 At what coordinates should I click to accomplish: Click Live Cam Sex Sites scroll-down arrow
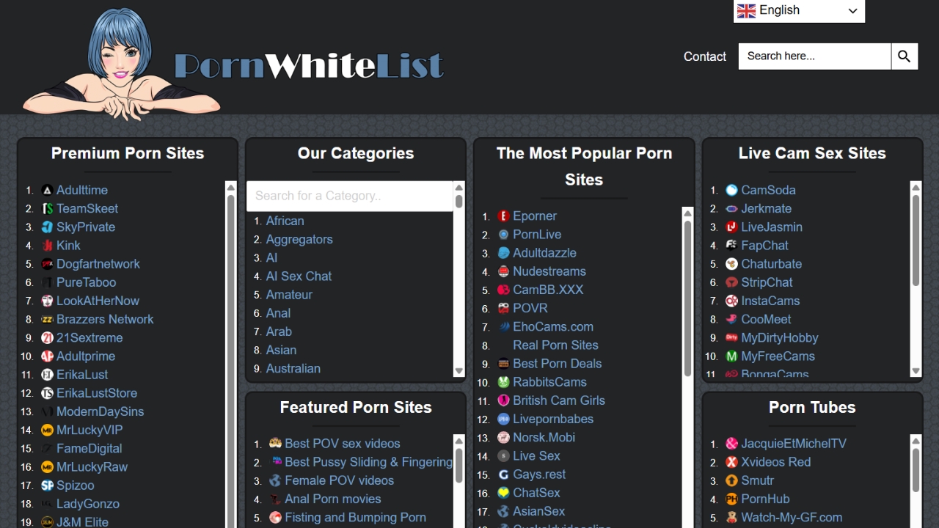[916, 371]
